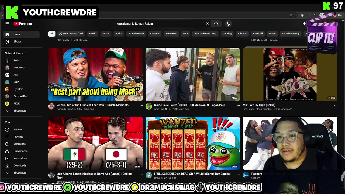Screen dimensions: 345x194
Task: Click Inside Jake Paul's $30,000,000 Mansion title
Action: point(189,105)
